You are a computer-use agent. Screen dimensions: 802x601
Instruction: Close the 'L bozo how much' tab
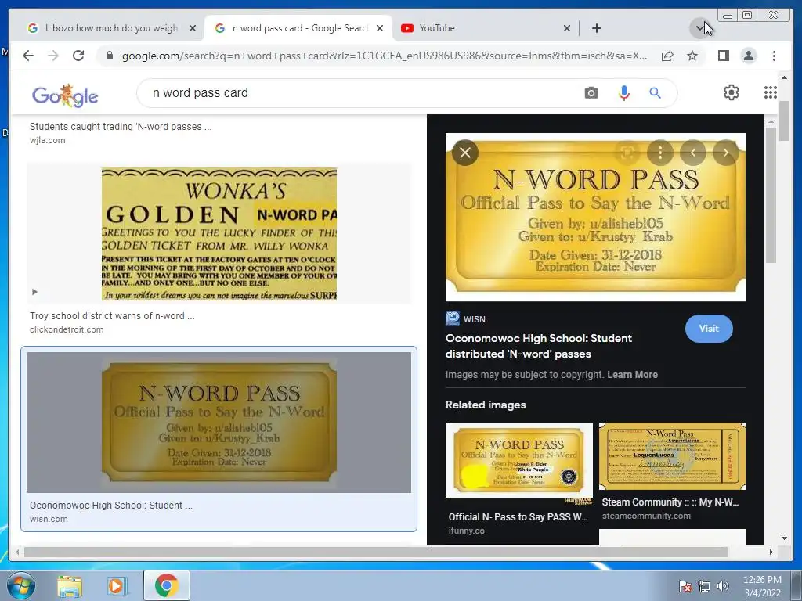(x=193, y=28)
